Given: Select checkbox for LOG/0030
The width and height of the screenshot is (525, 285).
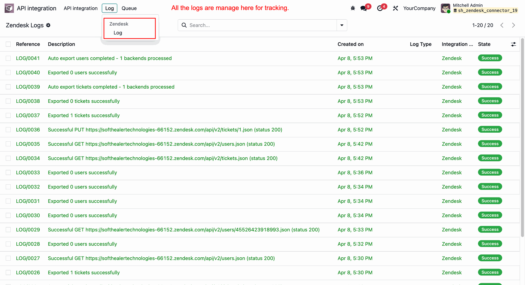Looking at the screenshot, I should [x=8, y=216].
